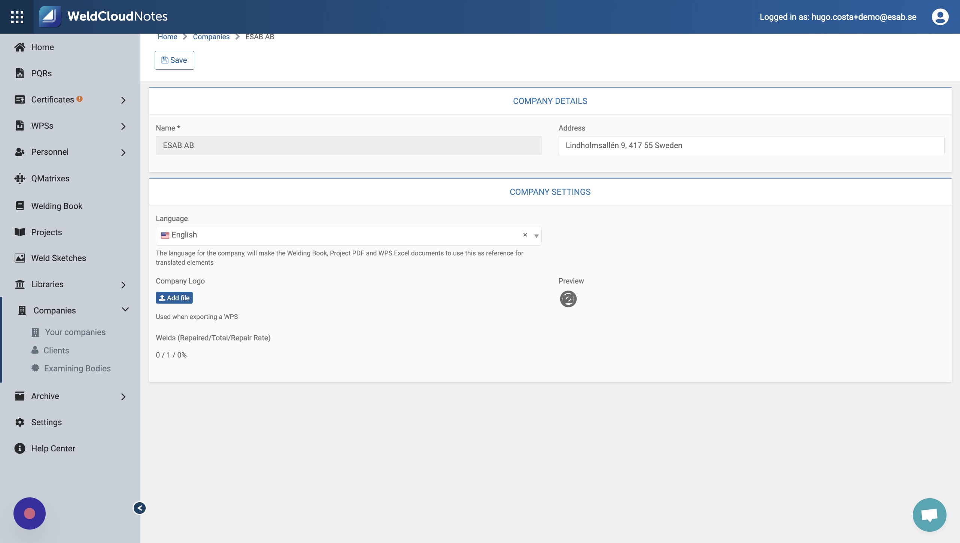
Task: Follow the Companies breadcrumb link
Action: (x=211, y=37)
